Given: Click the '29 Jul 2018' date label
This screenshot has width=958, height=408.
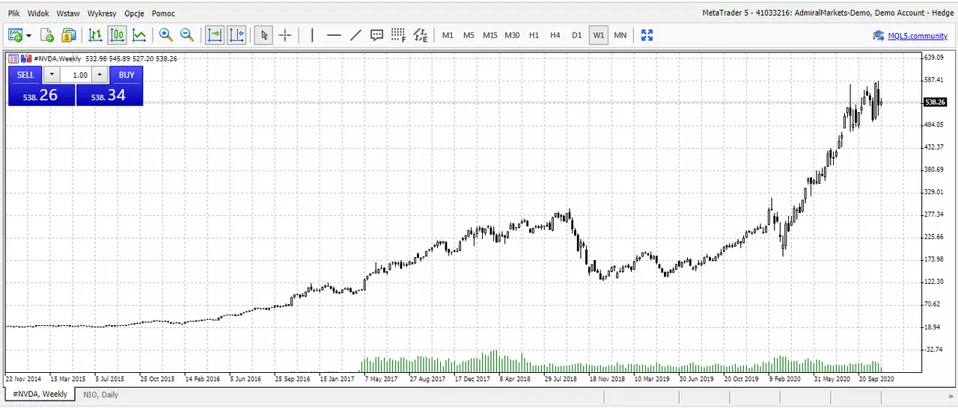Looking at the screenshot, I should pyautogui.click(x=561, y=379).
